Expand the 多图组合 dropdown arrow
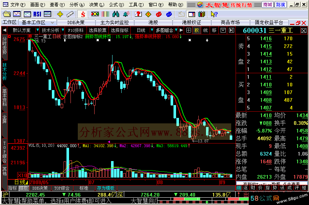This screenshot has width=309, height=205. (x=176, y=30)
